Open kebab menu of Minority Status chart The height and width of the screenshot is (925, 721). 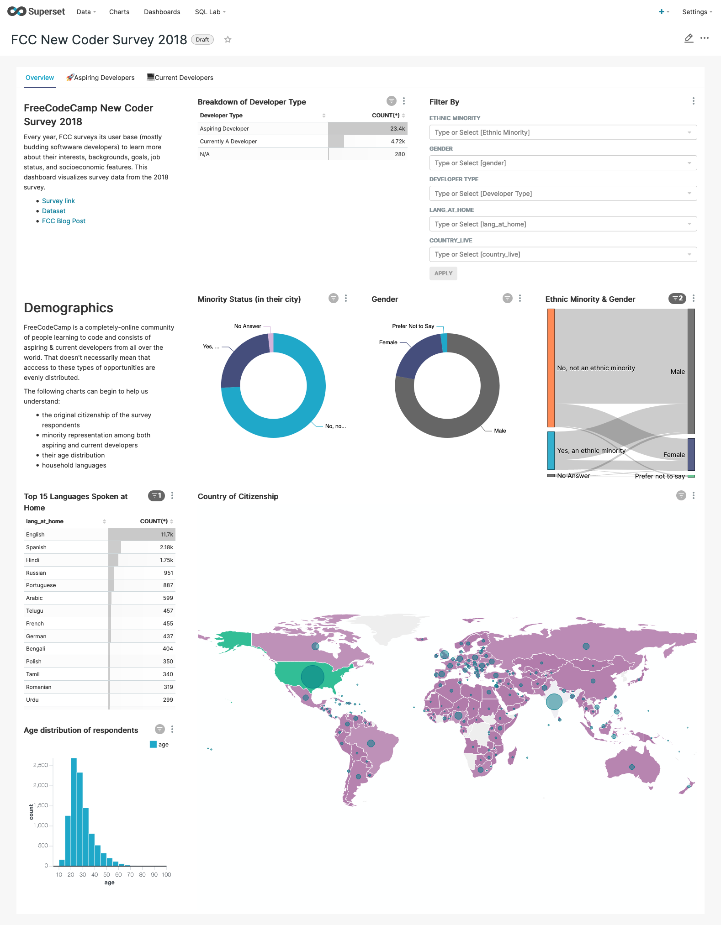point(346,298)
